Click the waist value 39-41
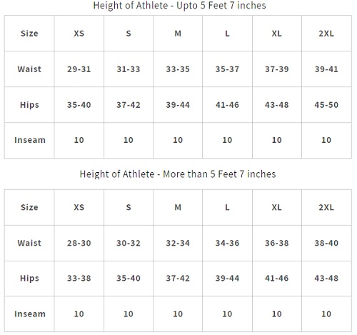357x335 pixels. pyautogui.click(x=326, y=69)
